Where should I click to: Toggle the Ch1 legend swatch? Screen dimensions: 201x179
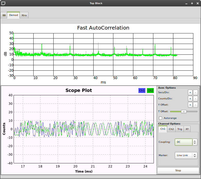pyautogui.click(x=142, y=90)
